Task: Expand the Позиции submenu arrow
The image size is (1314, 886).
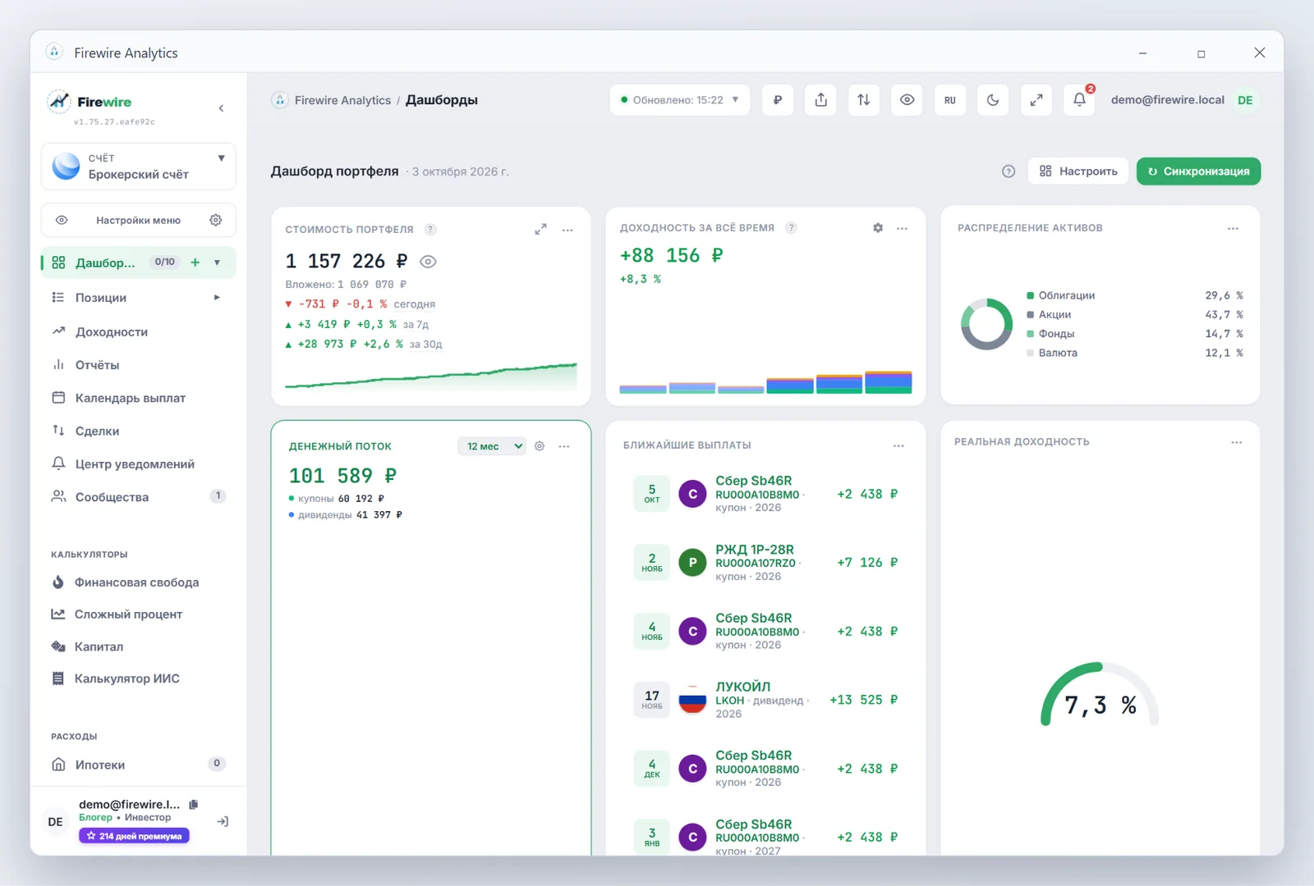Action: coord(217,298)
